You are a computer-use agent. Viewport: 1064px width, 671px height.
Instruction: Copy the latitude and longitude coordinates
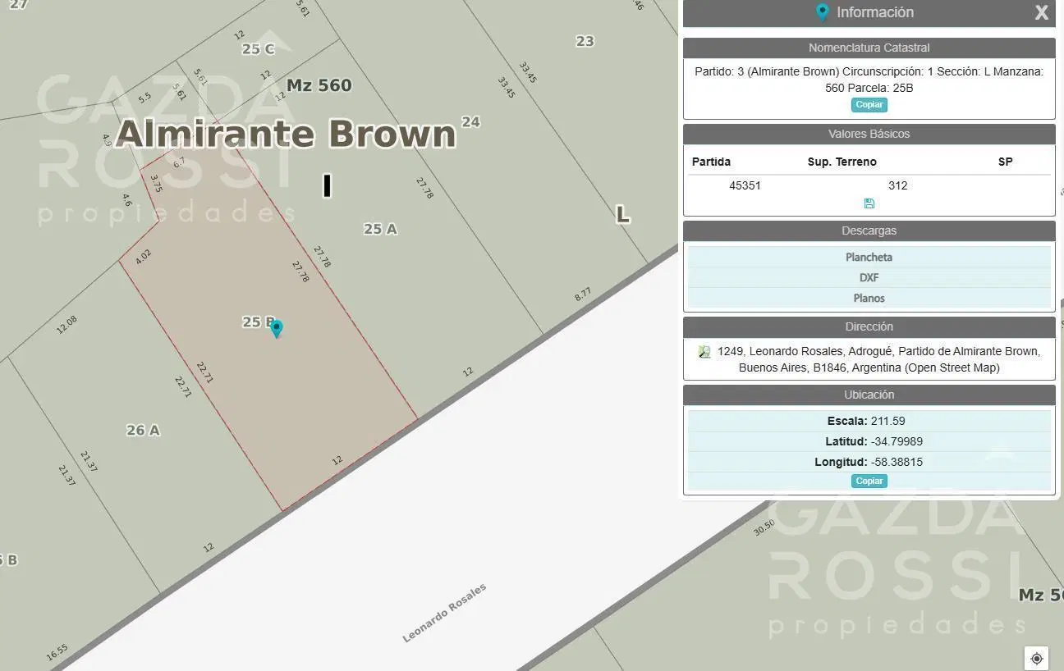pos(869,482)
